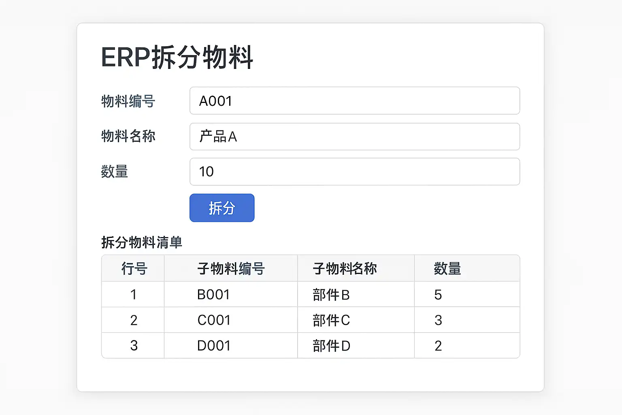This screenshot has height=415, width=622.
Task: Click the 部件D name cell
Action: point(356,345)
